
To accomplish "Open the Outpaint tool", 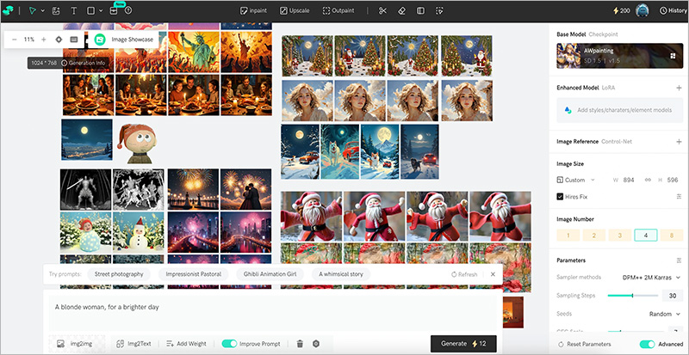I will [338, 10].
